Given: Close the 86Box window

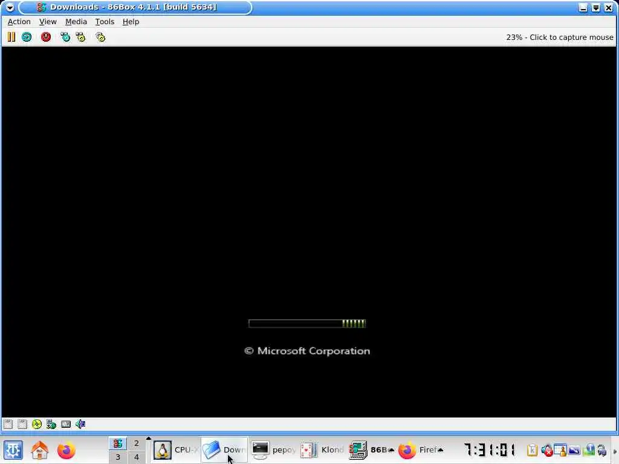Looking at the screenshot, I should coord(609,7).
